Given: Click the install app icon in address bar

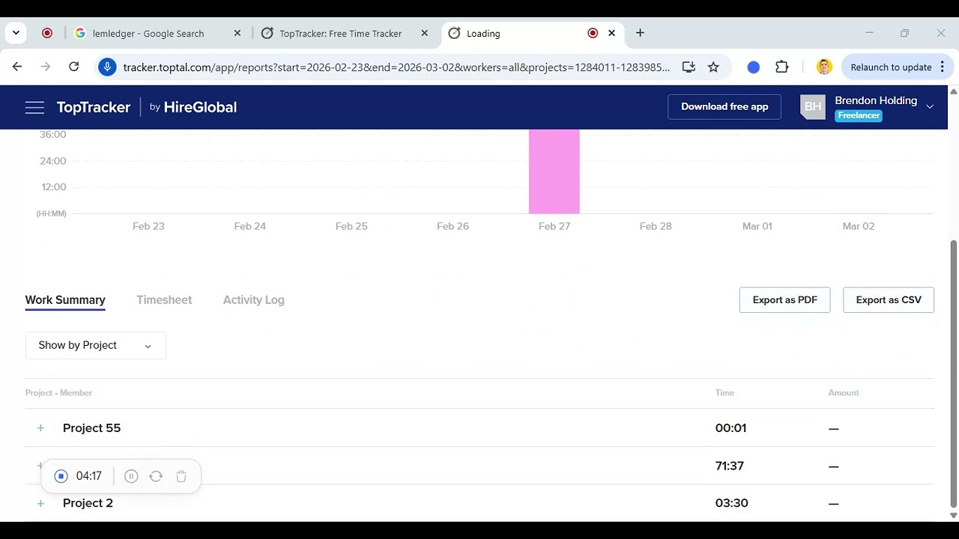Looking at the screenshot, I should pos(689,67).
